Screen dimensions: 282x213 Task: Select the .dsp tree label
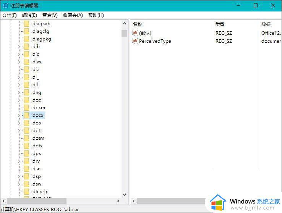(36, 176)
